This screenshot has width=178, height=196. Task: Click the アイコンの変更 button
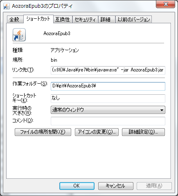coord(97,132)
